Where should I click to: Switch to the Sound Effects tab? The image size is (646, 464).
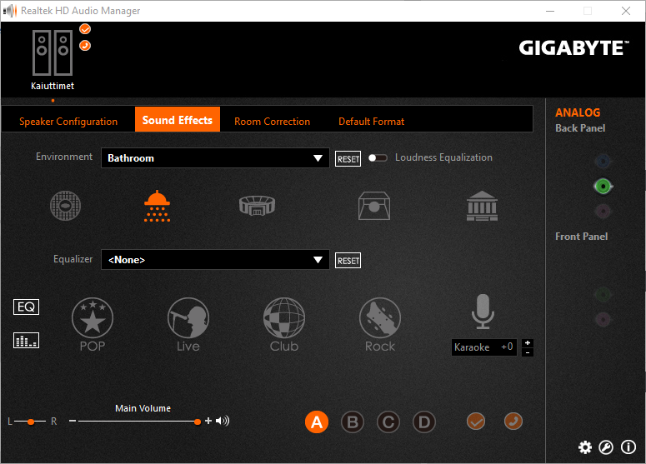click(x=178, y=119)
